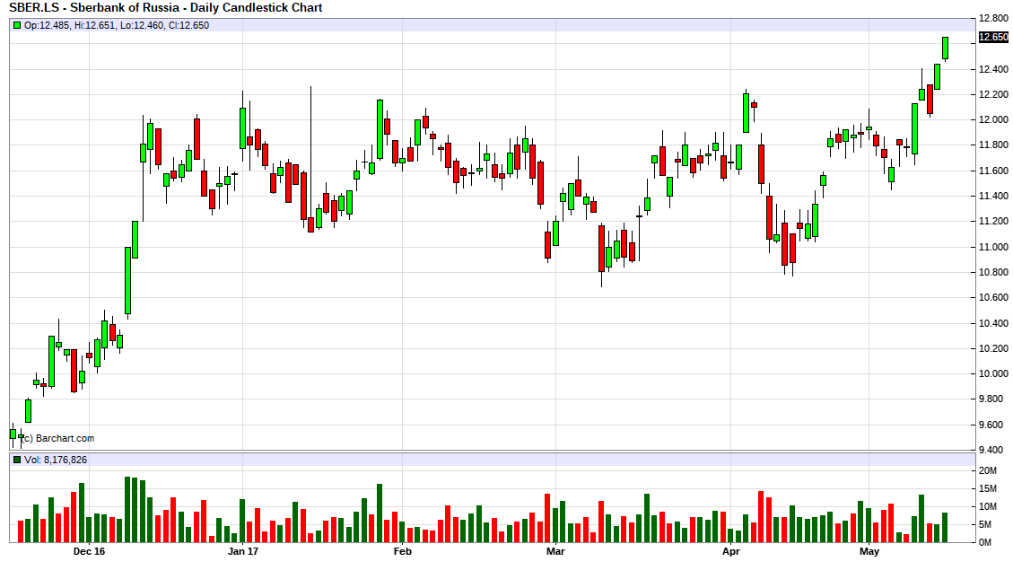
Task: Click the last green volume bar on the right
Action: pyautogui.click(x=945, y=527)
